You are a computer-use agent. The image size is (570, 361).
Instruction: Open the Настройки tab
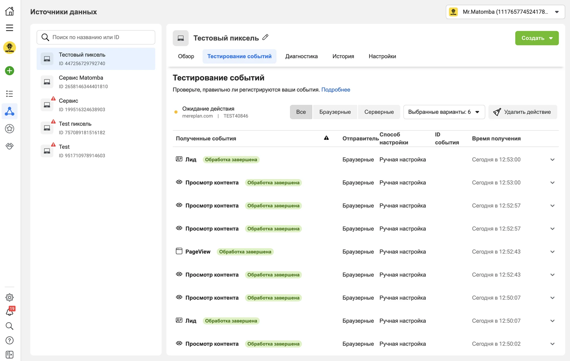click(x=382, y=56)
